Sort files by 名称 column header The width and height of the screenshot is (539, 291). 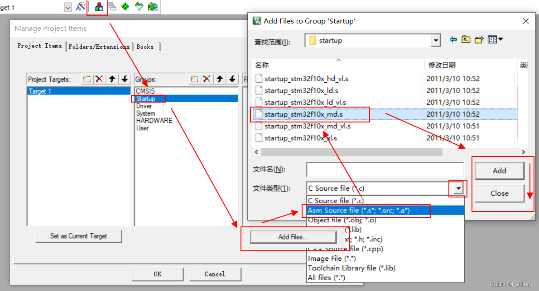pos(338,65)
